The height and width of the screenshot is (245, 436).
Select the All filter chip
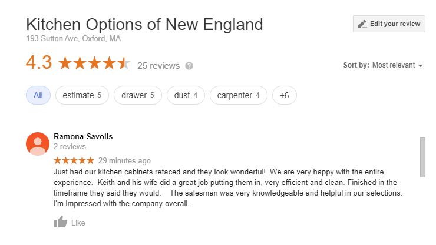tap(38, 95)
